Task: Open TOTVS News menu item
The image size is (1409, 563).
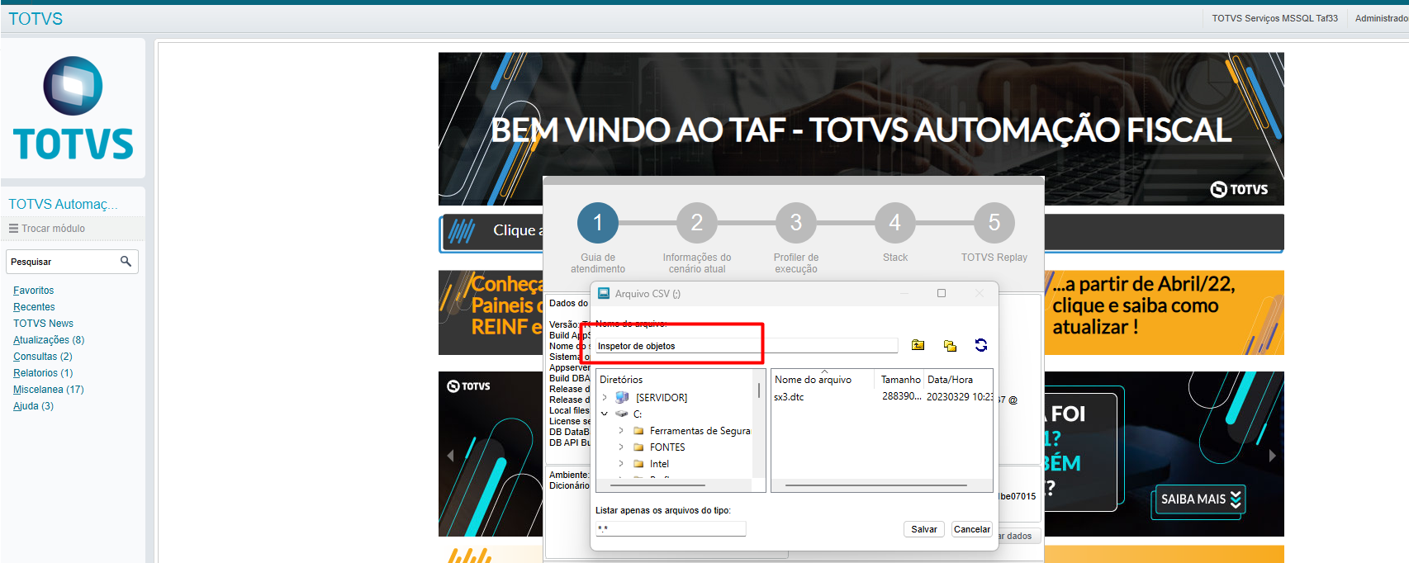Action: [43, 324]
